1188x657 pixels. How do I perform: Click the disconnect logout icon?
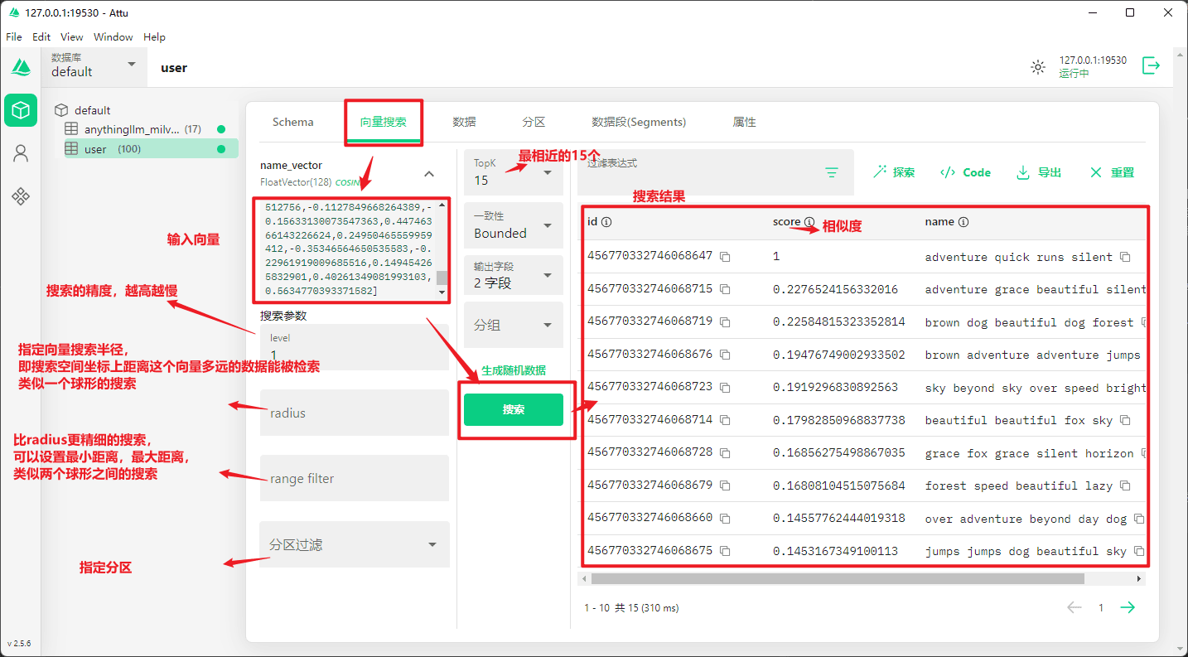pyautogui.click(x=1151, y=66)
